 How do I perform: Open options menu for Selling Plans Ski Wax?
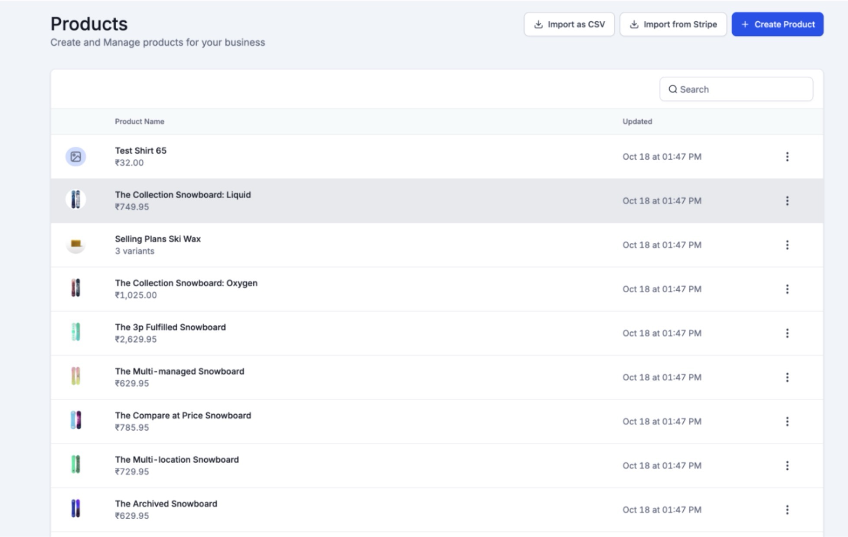[x=787, y=245]
